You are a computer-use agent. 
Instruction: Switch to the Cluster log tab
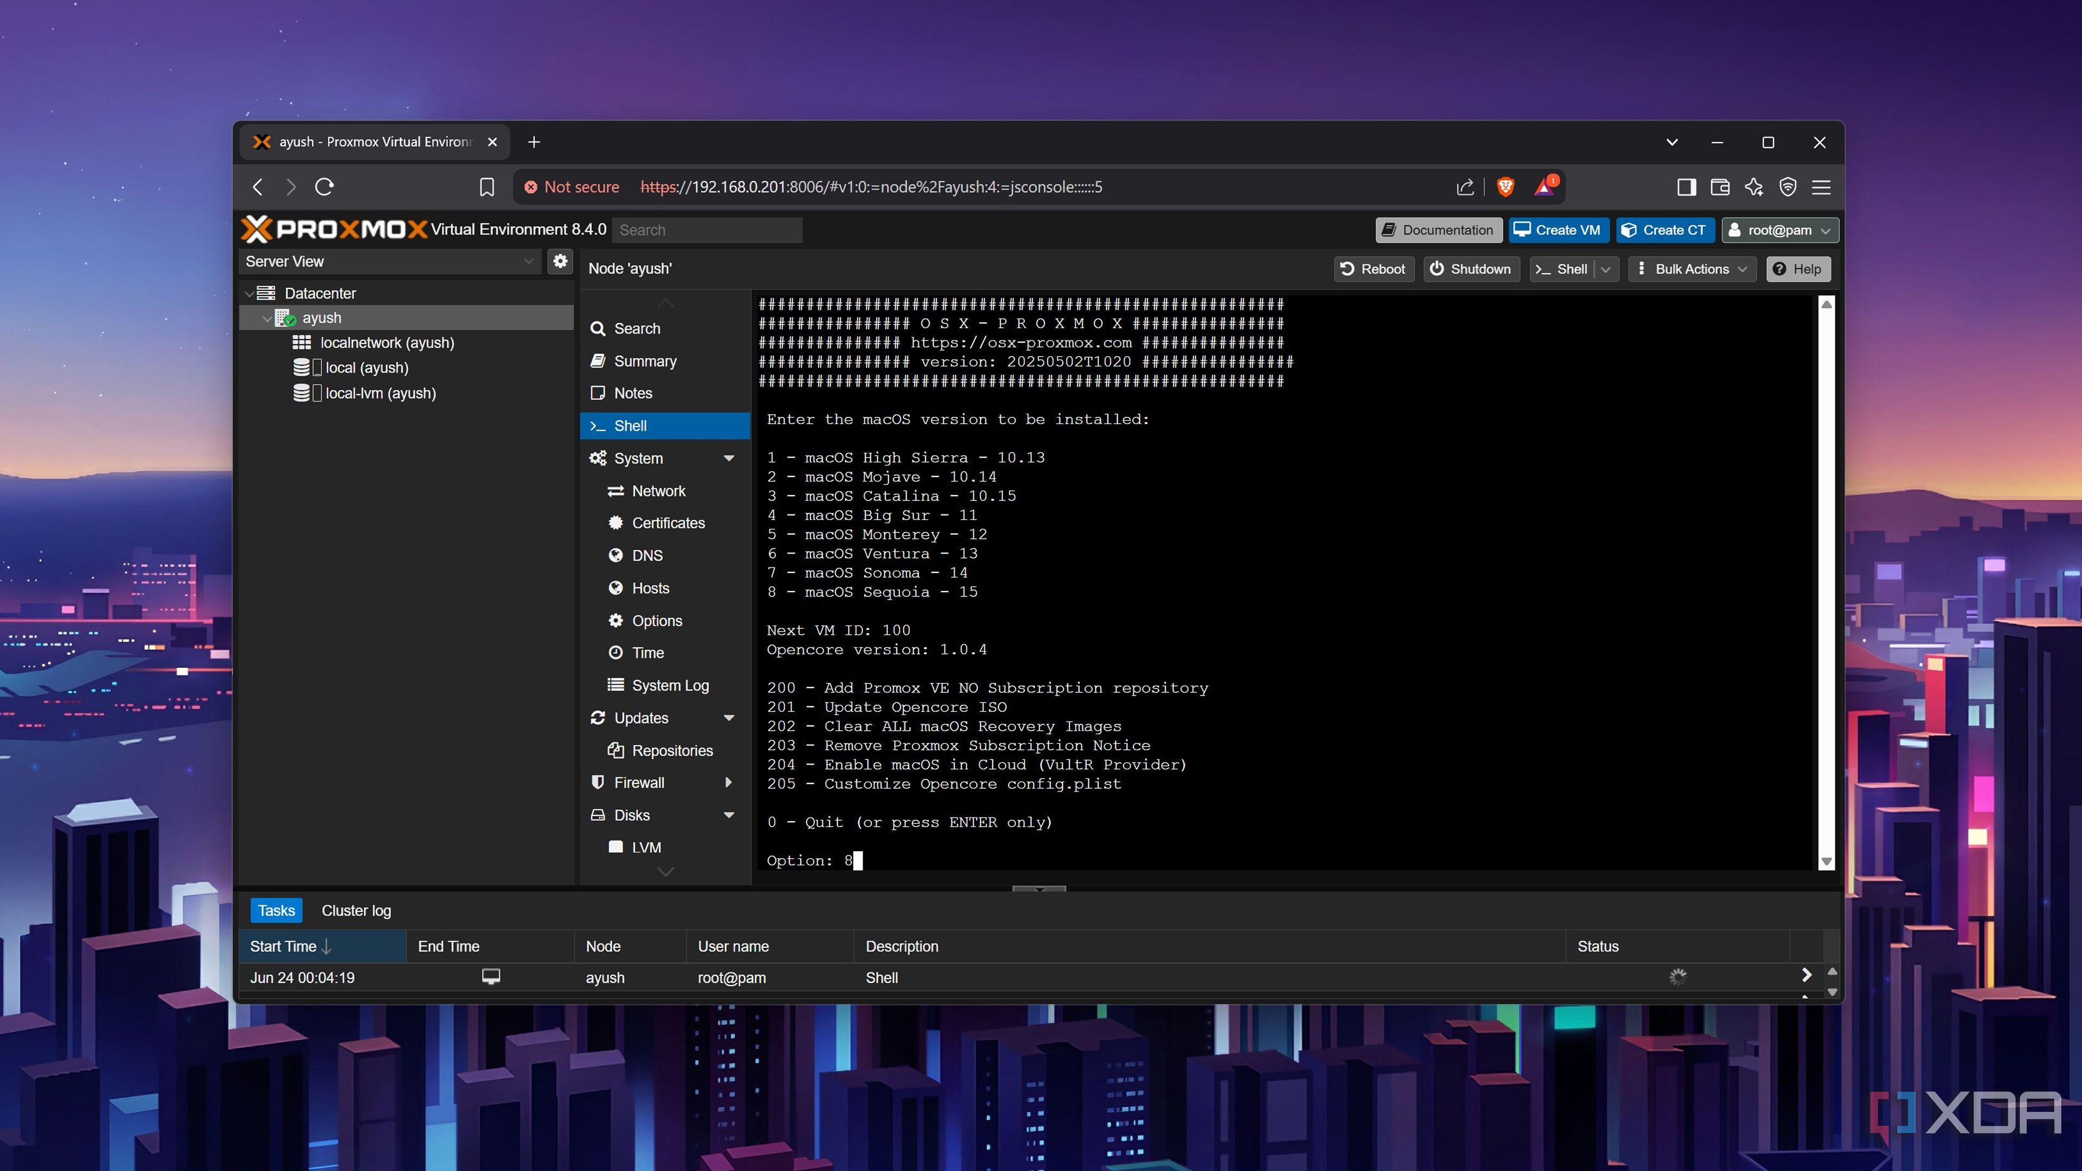356,911
